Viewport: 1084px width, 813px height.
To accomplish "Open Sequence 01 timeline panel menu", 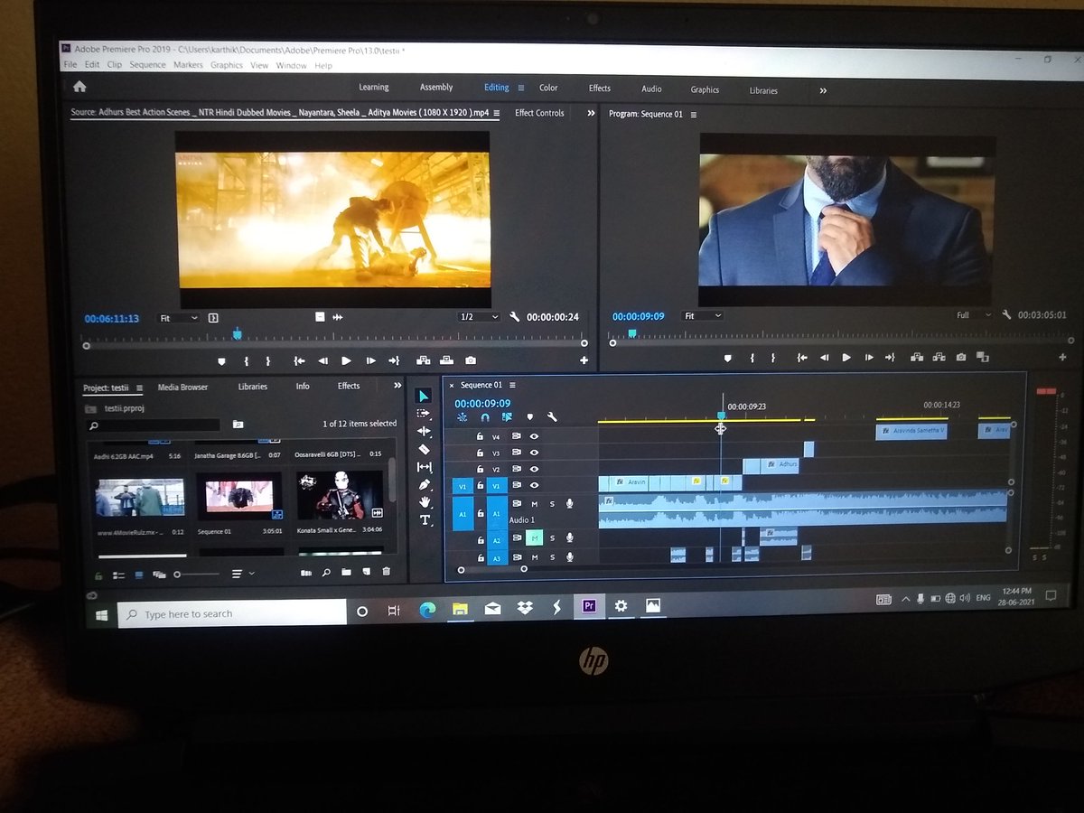I will tap(512, 385).
